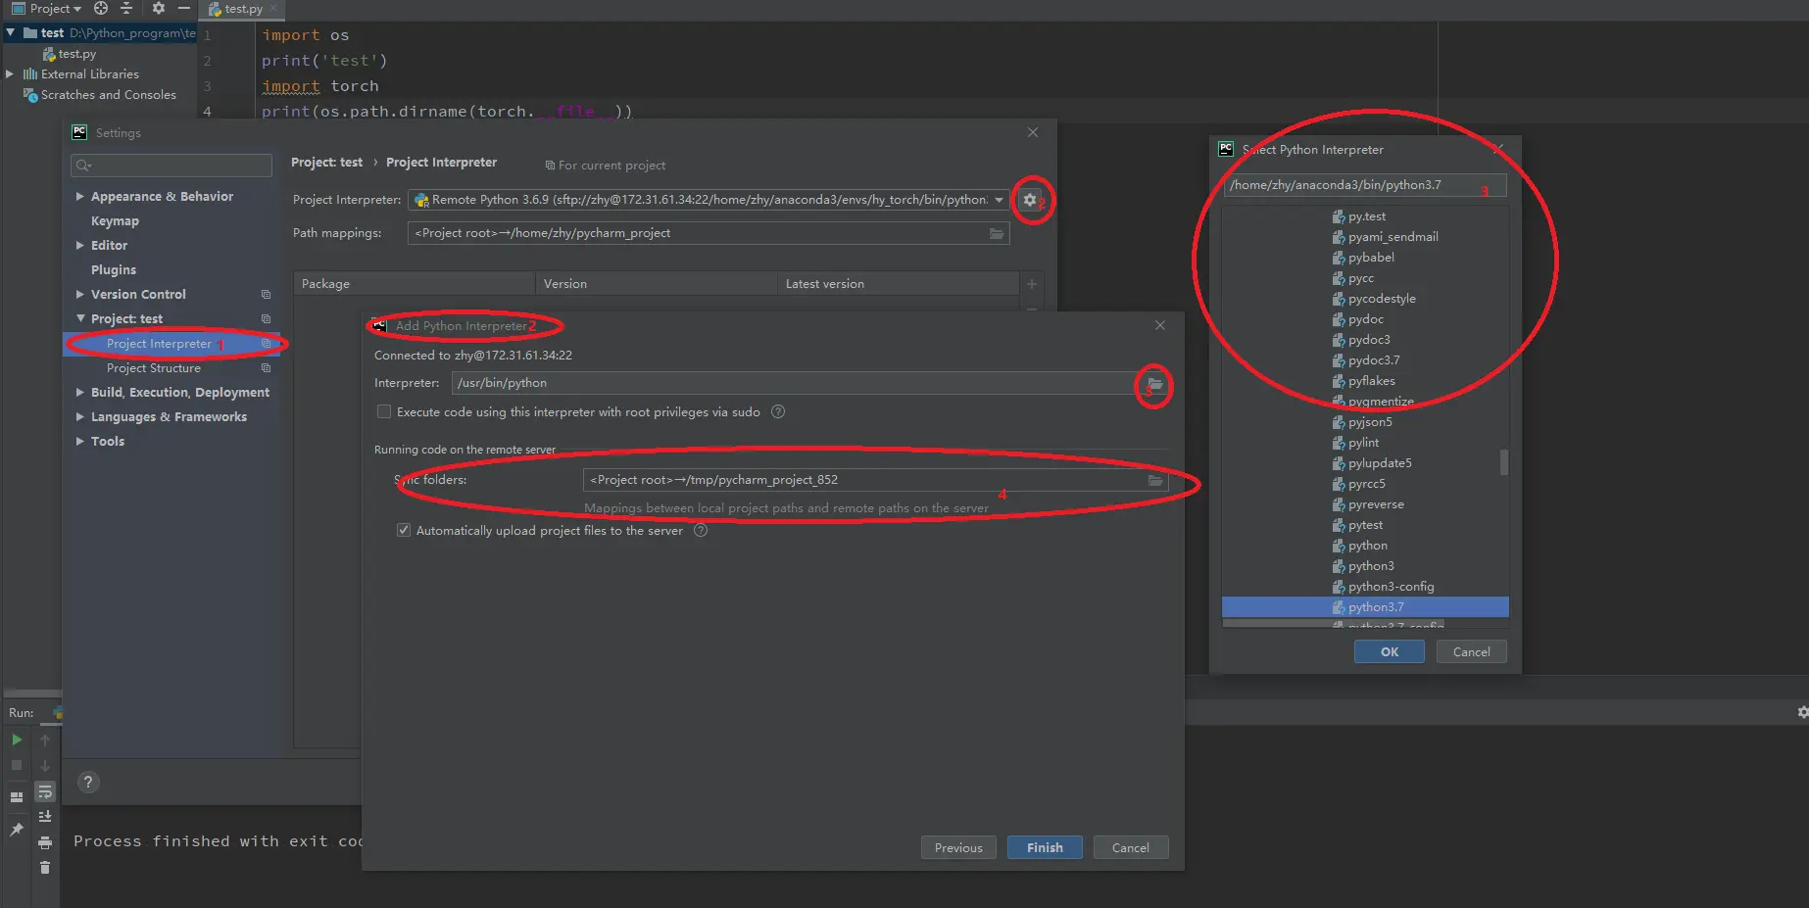The height and width of the screenshot is (908, 1809).
Task: Confirm interpreter selection with OK
Action: pyautogui.click(x=1390, y=652)
